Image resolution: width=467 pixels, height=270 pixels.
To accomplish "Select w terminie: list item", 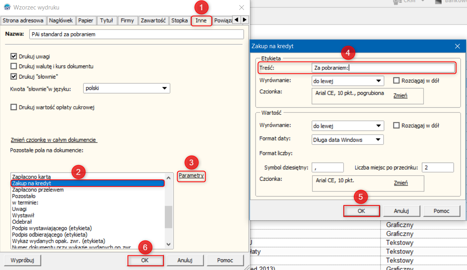I will pos(88,202).
